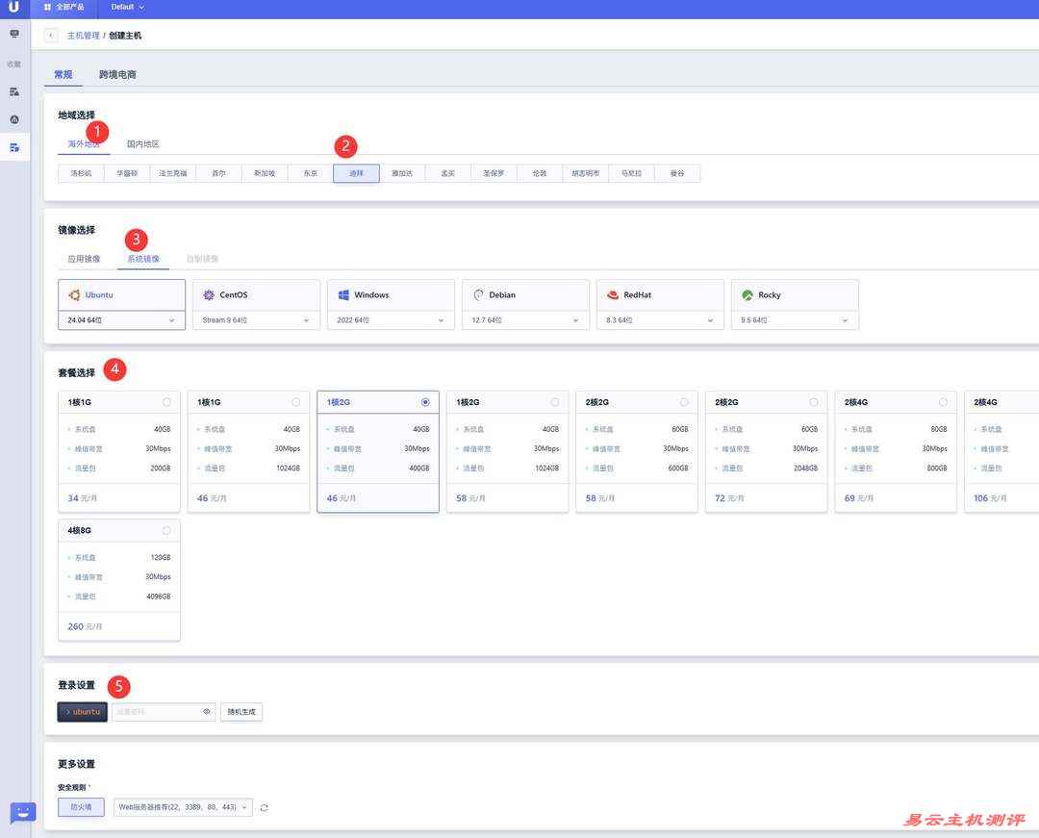Screen dimensions: 1039x838
Task: Switch to the 跨境电商 tab
Action: point(117,74)
